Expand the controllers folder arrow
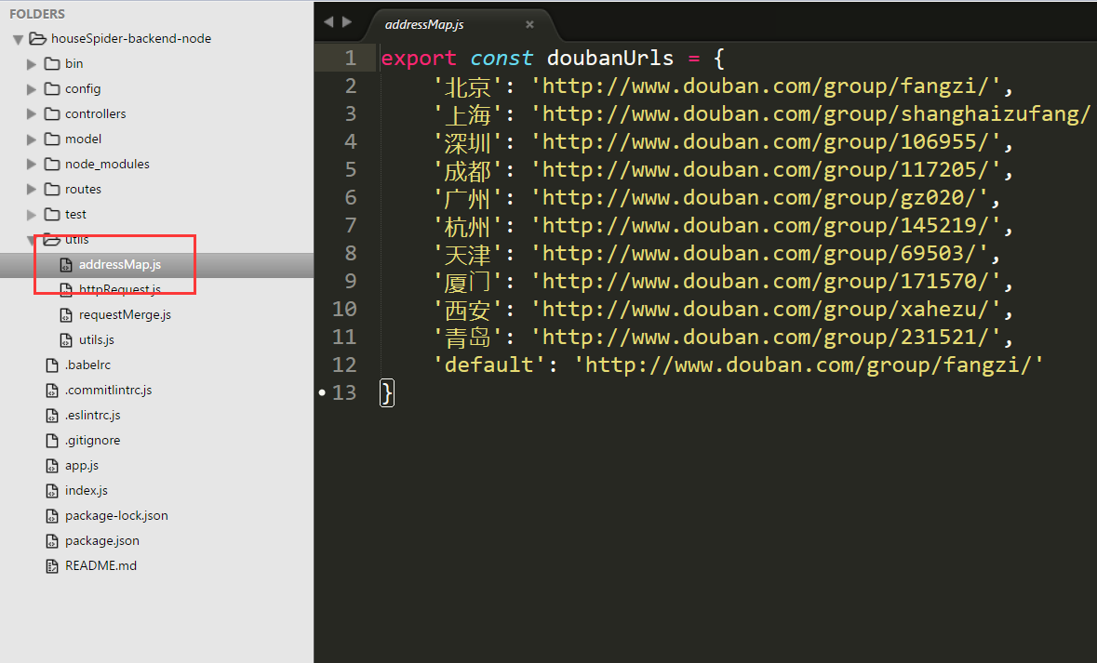Viewport: 1097px width, 663px height. 32,114
